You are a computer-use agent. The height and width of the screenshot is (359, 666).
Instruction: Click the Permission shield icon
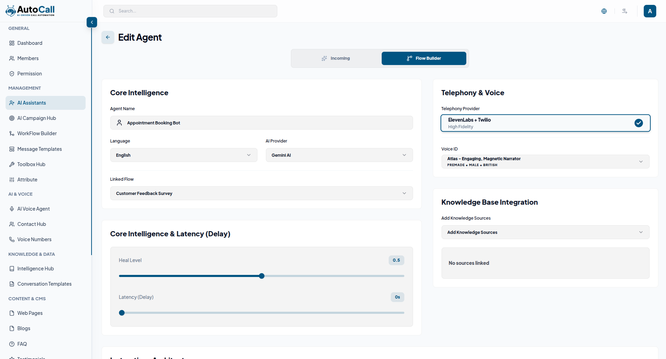[12, 74]
